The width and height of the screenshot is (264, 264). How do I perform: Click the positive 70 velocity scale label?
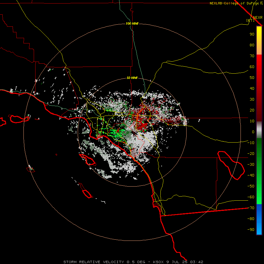pos(252,56)
